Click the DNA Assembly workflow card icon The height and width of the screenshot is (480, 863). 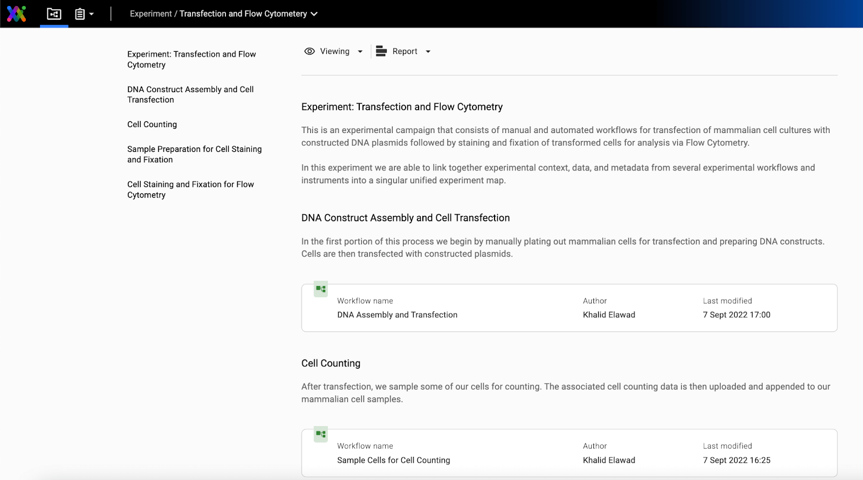(321, 289)
